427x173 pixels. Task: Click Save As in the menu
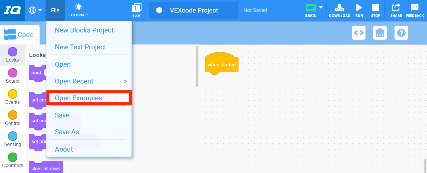[67, 132]
